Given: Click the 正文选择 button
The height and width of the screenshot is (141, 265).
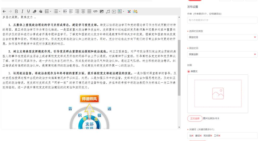Looking at the screenshot, I should pos(195,118).
